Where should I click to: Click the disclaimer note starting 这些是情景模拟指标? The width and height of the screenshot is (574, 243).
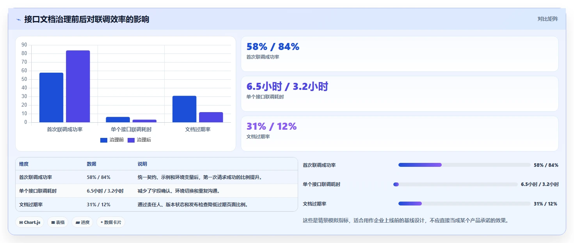click(405, 221)
